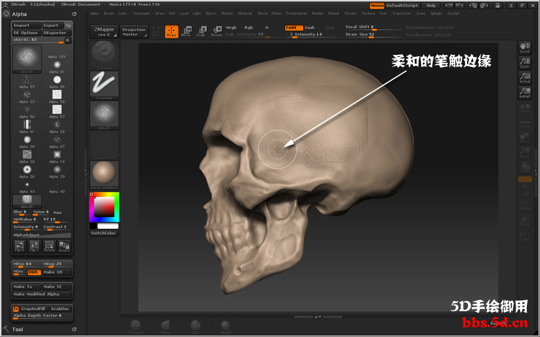This screenshot has width=540, height=337.
Task: Click Make Modified Alpha button
Action: 42,295
